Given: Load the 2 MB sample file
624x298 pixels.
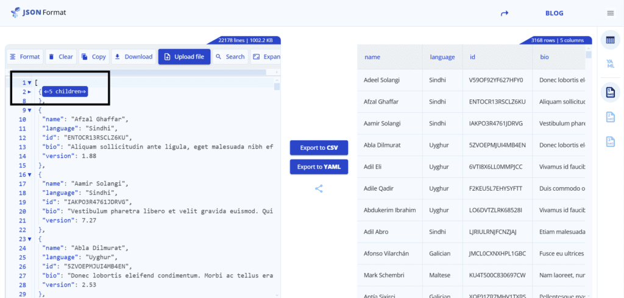Looking at the screenshot, I should [610, 117].
